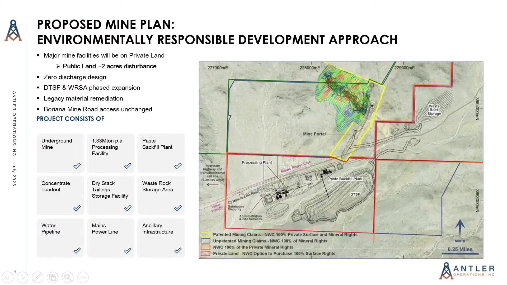Select the Concentrate Loadout card text
507x285 pixels.
(55, 186)
